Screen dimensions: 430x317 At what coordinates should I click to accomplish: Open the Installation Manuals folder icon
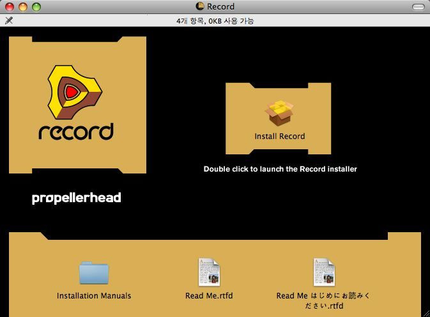[94, 272]
